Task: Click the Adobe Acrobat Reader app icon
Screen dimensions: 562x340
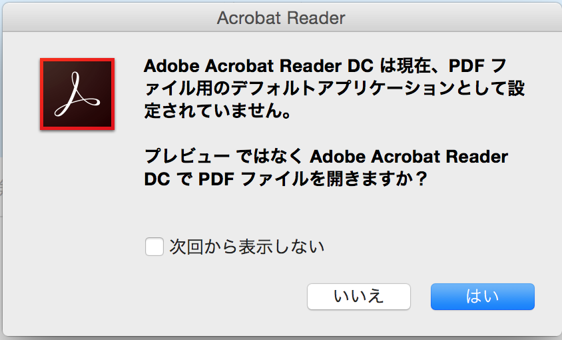Action: click(77, 94)
